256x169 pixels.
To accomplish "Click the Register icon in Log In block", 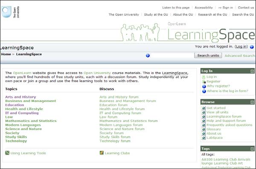I will click(x=204, y=82).
